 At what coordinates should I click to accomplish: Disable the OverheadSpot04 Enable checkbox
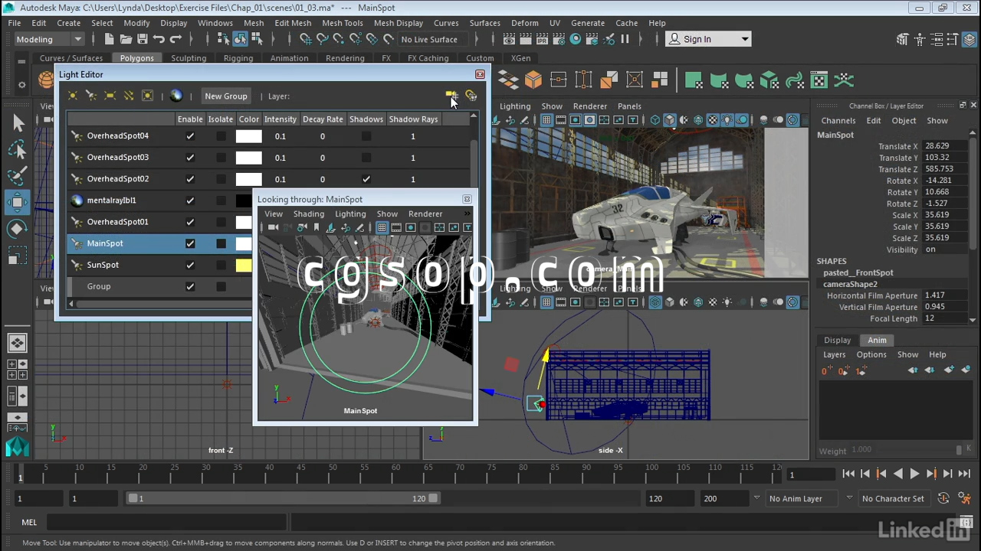[190, 136]
